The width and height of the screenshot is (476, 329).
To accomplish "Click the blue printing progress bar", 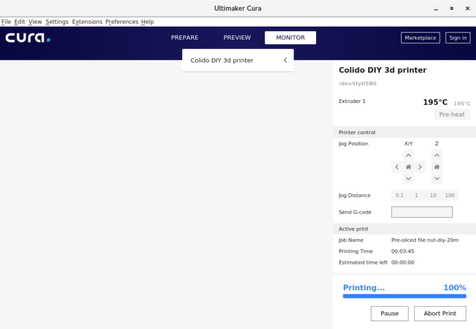I will (x=404, y=296).
